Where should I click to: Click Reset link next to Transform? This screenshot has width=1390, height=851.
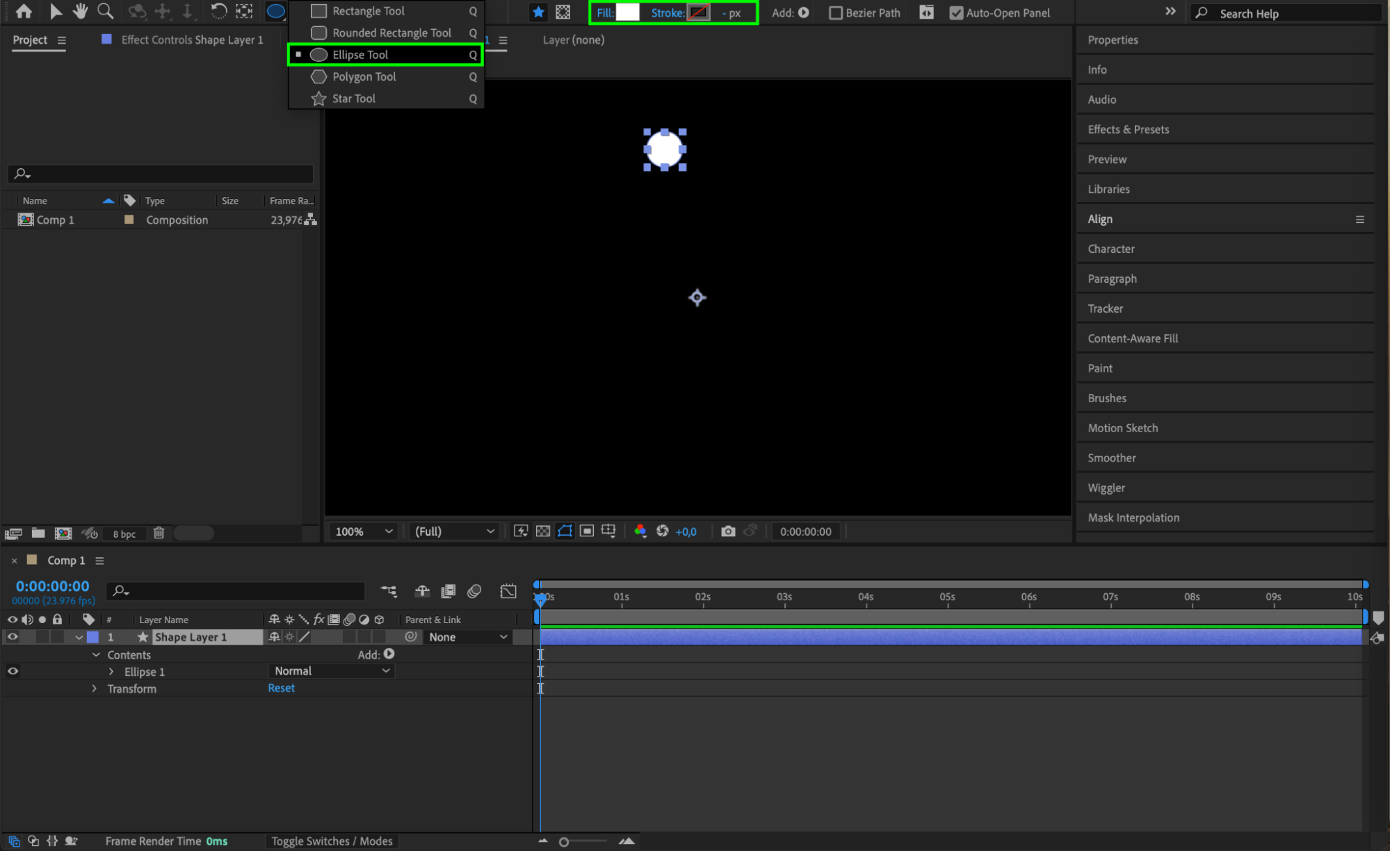(x=281, y=688)
